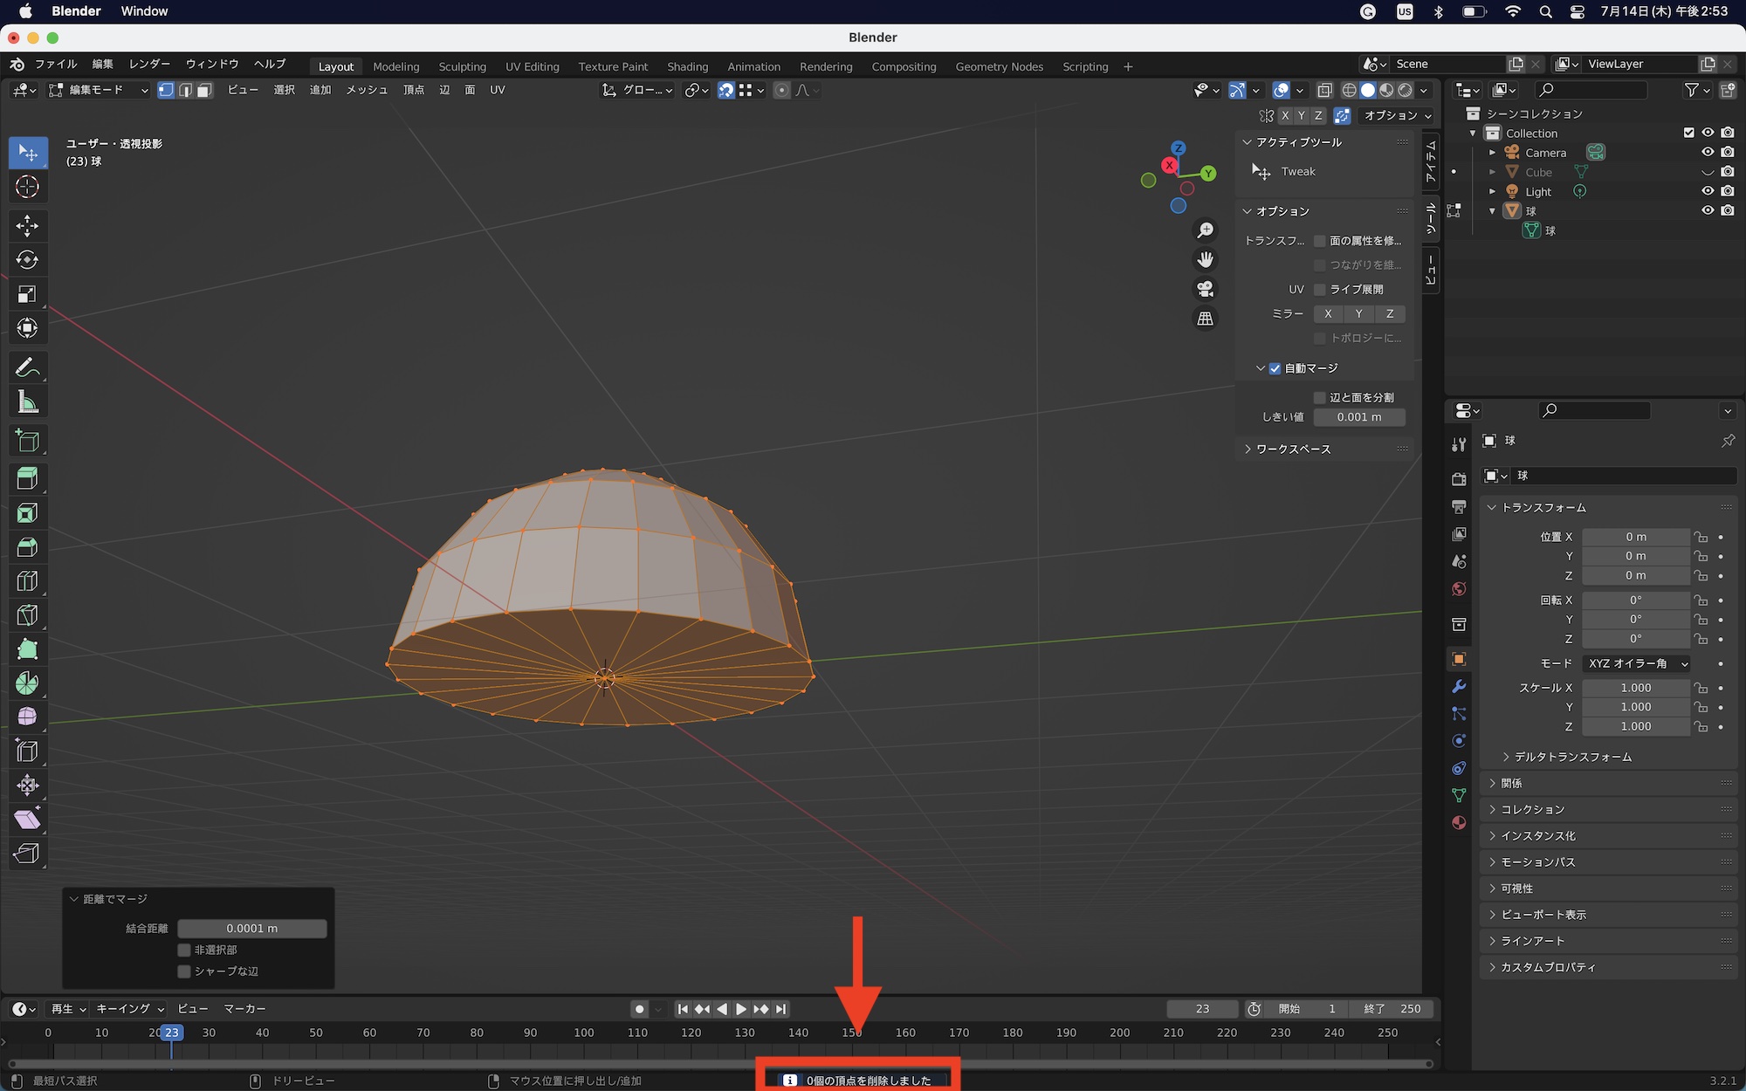
Task: Click the zoom magnifier viewport gizmo
Action: click(x=1205, y=230)
